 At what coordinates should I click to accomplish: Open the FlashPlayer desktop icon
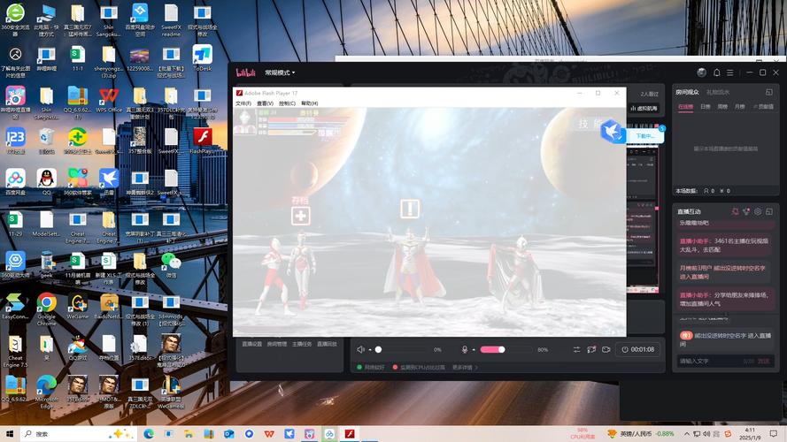click(x=202, y=141)
